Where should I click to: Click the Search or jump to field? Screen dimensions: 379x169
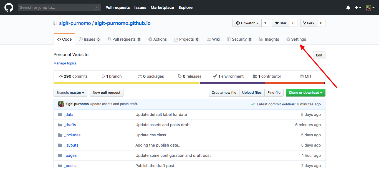click(59, 7)
